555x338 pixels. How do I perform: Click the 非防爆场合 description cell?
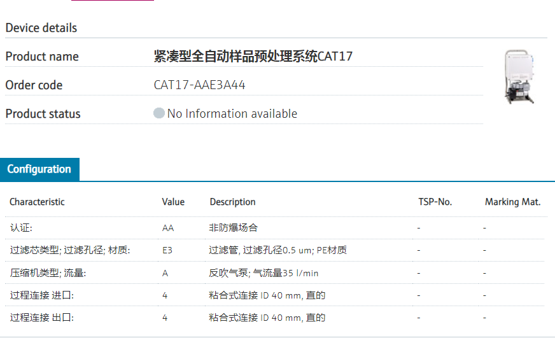(x=233, y=228)
